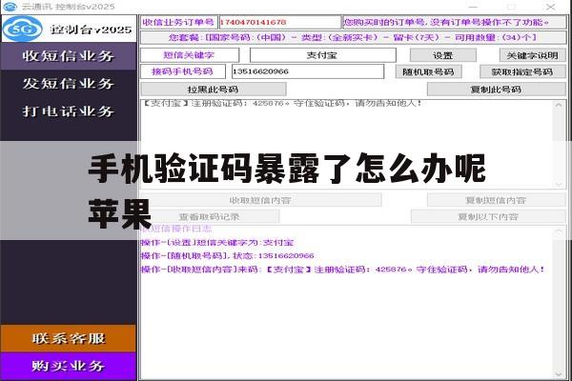Click the 接码手机号码 label
572x381 pixels.
pos(182,71)
